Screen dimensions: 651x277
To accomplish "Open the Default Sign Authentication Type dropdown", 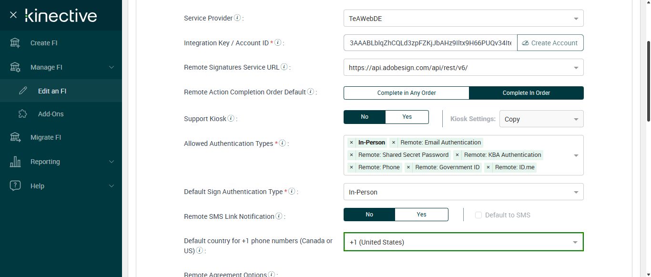I will click(463, 192).
